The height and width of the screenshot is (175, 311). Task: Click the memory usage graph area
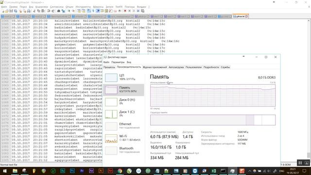pyautogui.click(x=213, y=95)
